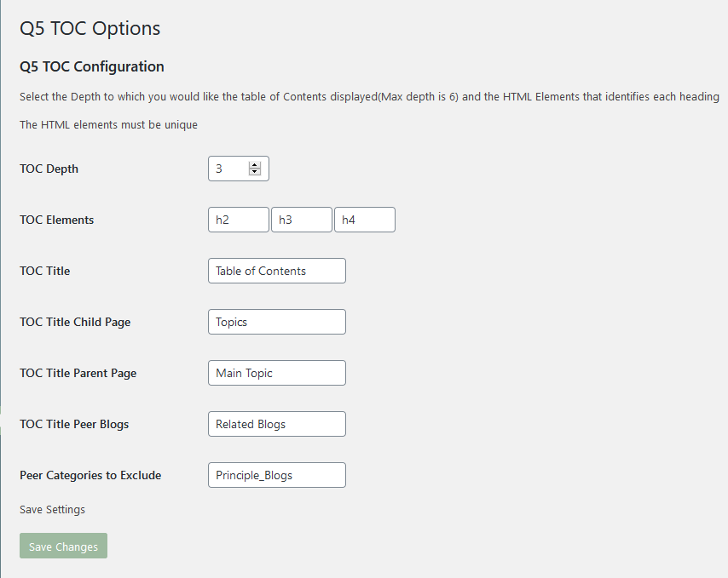Viewport: 728px width, 578px height.
Task: Click the TOC Title label
Action: [44, 271]
